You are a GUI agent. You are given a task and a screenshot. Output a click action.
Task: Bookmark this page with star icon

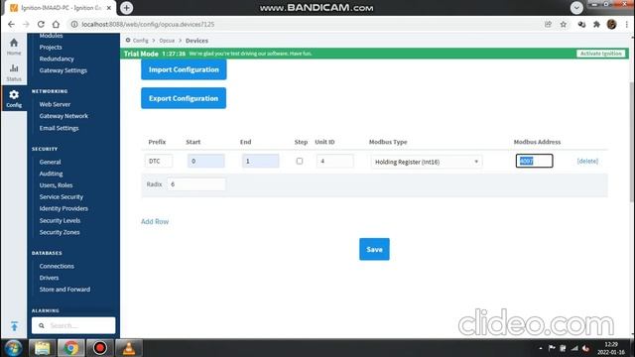pyautogui.click(x=564, y=24)
